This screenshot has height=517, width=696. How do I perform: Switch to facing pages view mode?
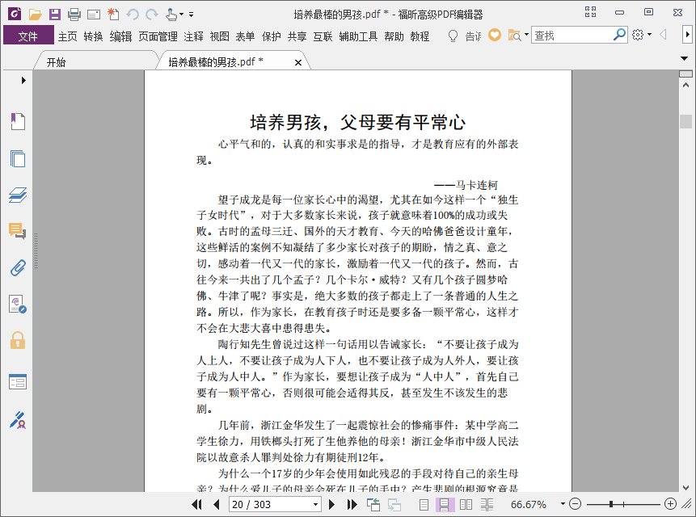click(466, 505)
